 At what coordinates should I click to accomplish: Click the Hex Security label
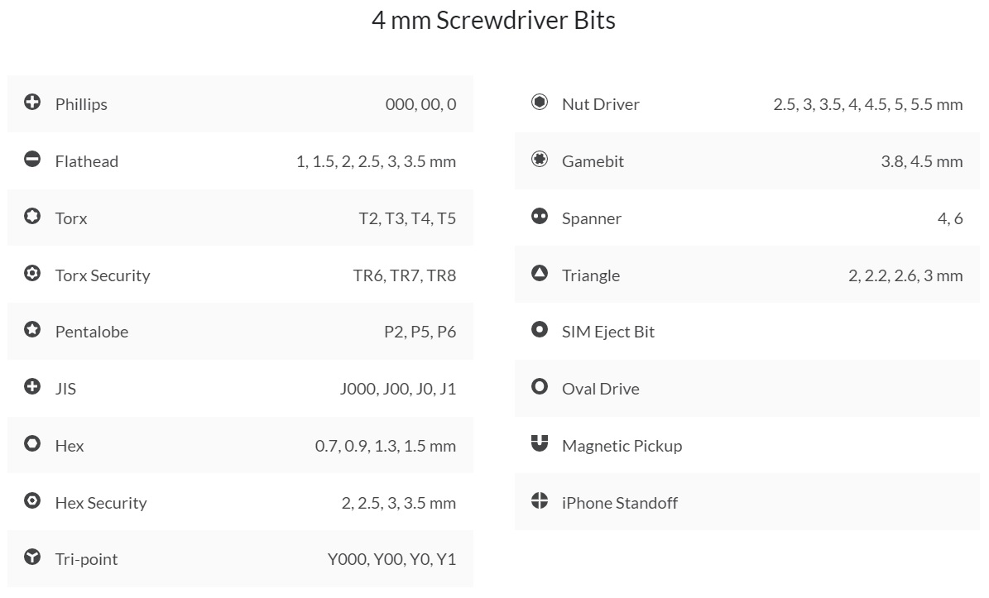tap(101, 503)
